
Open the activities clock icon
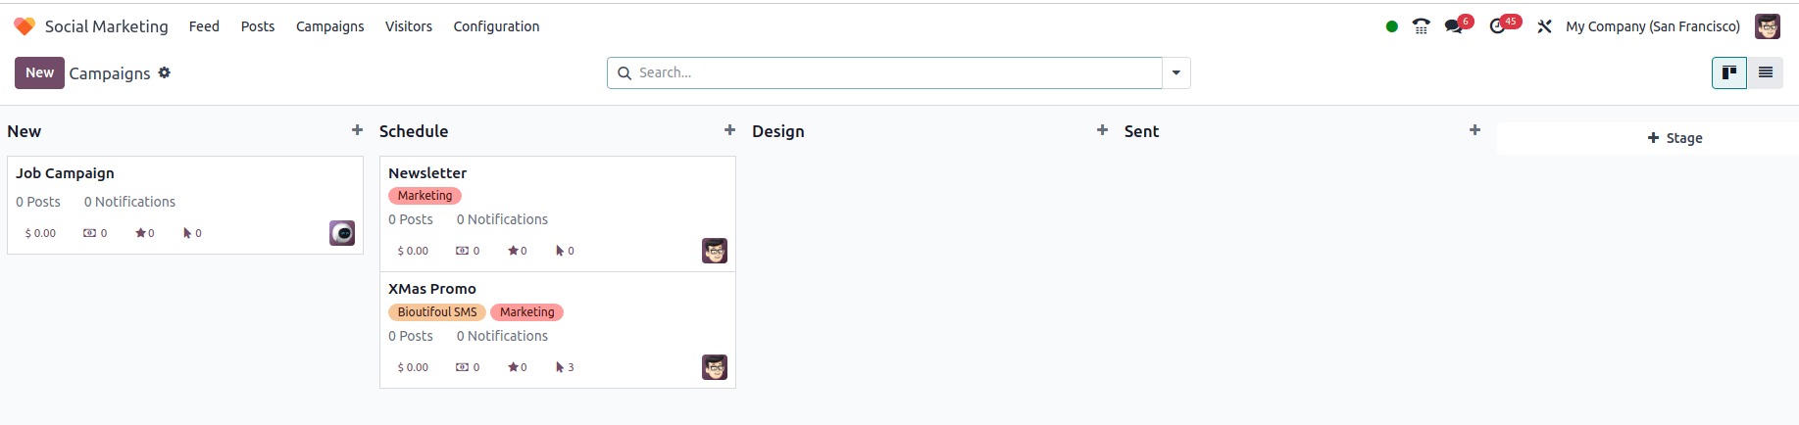point(1497,26)
